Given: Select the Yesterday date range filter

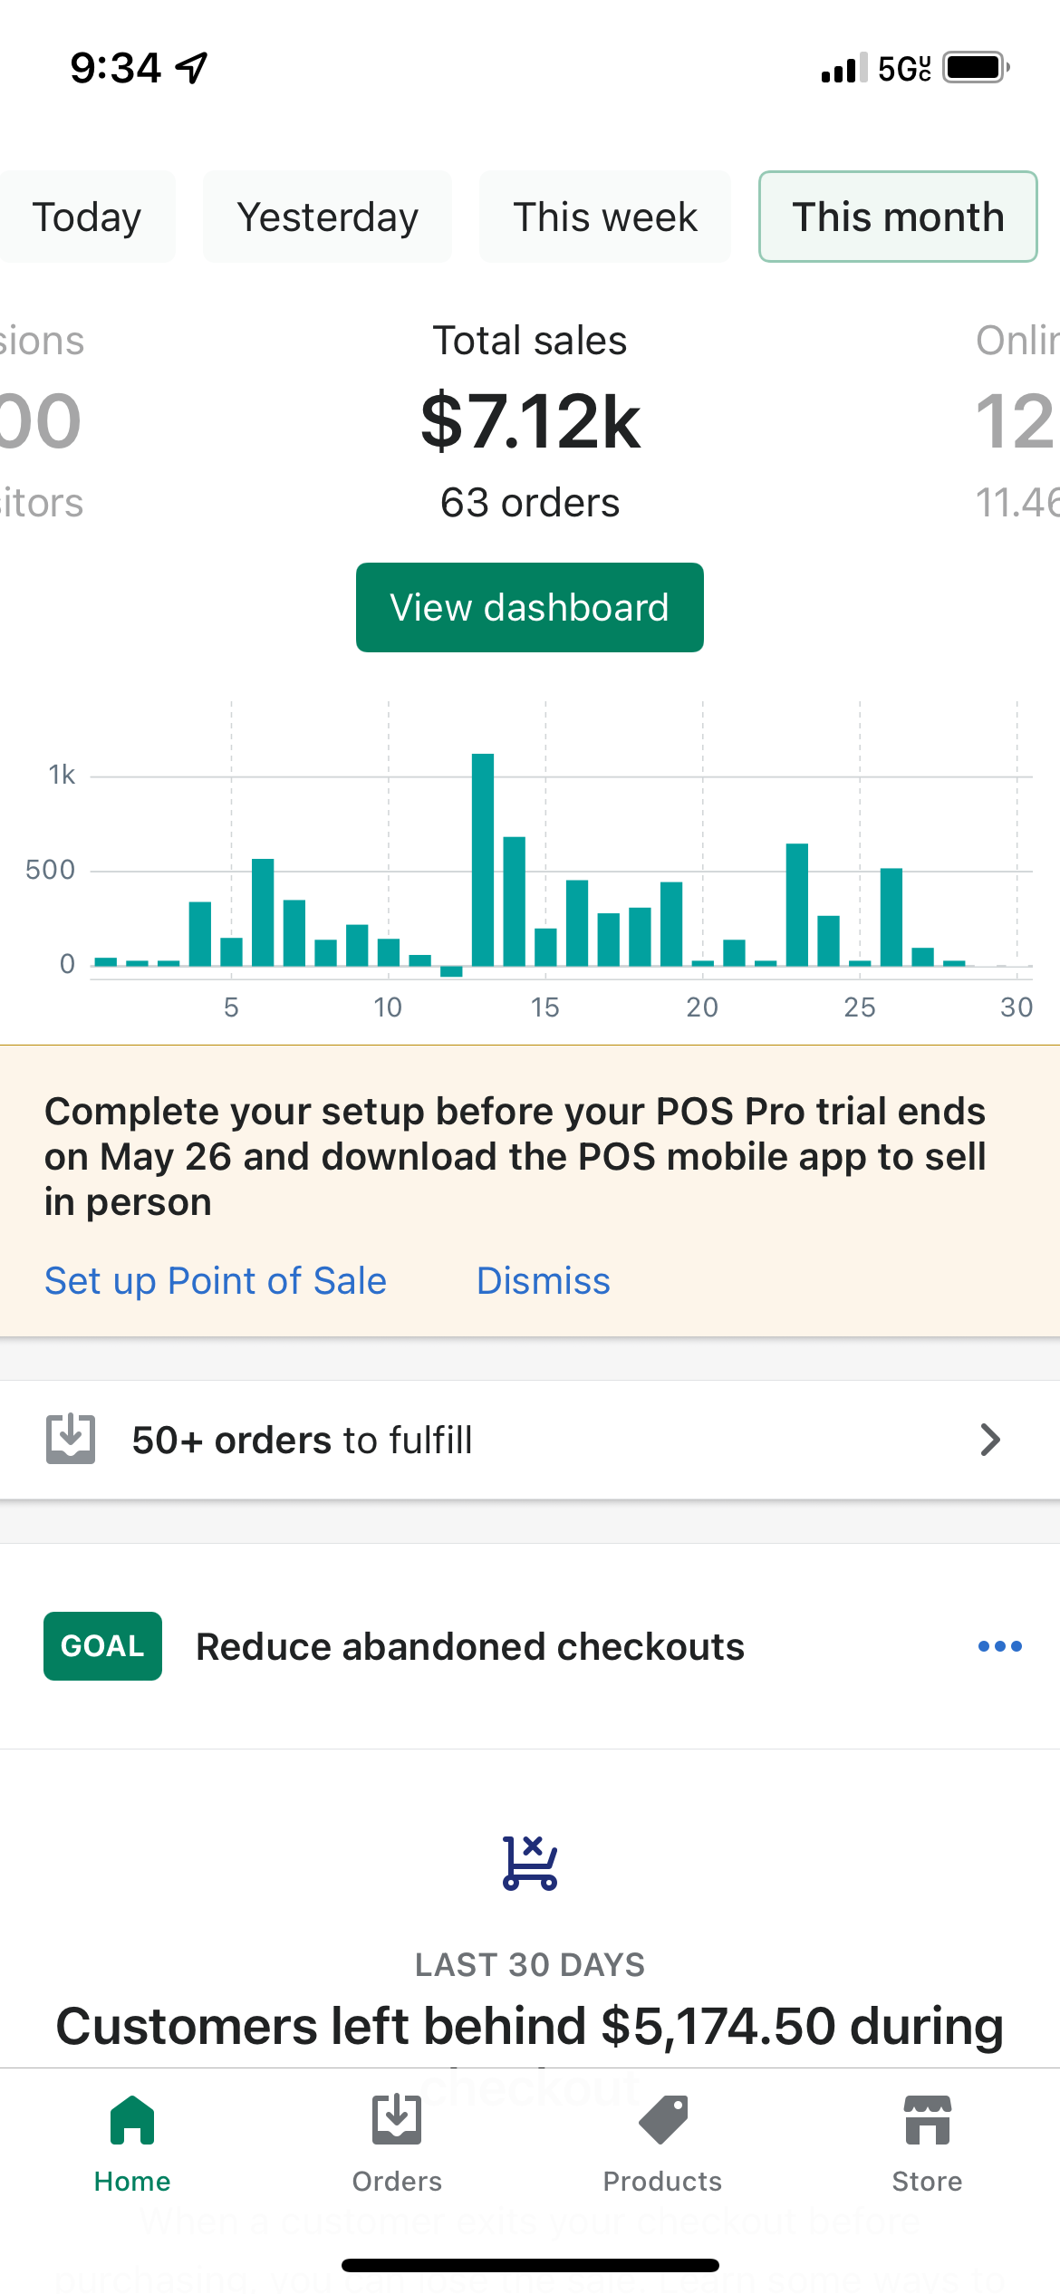Looking at the screenshot, I should click(327, 217).
